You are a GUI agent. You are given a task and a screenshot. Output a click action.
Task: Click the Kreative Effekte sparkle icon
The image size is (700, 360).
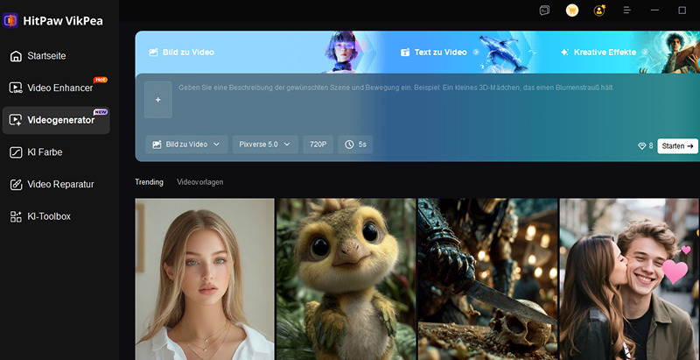564,53
